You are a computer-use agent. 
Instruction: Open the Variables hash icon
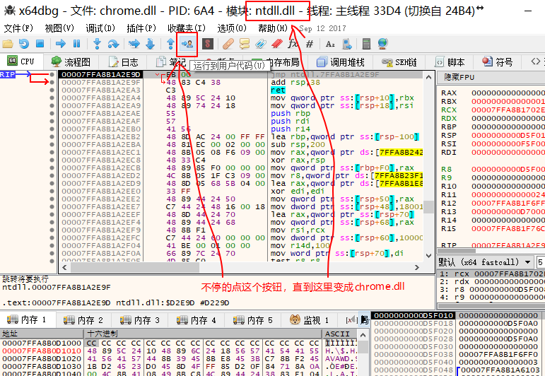(x=310, y=44)
